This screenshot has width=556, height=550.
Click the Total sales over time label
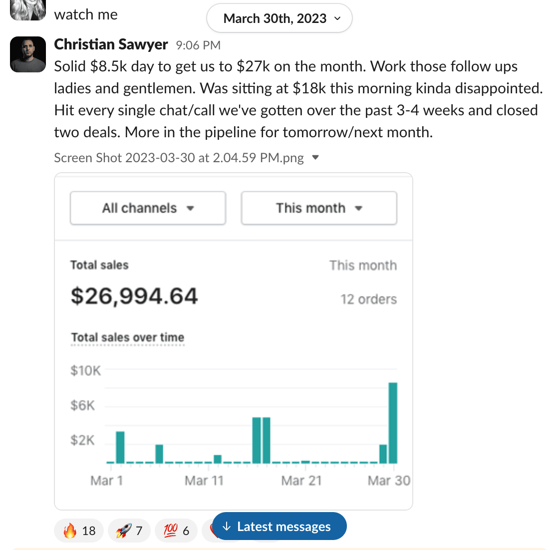point(128,337)
